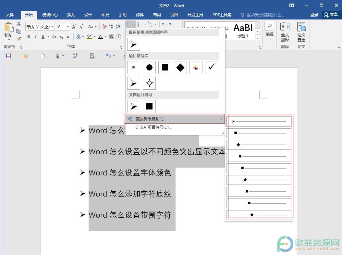The width and height of the screenshot is (342, 255).
Task: Pick the checkmark bullet from the library
Action: 212,68
